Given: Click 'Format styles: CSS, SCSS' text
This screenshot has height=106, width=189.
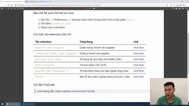Looking at the screenshot, I should click(x=93, y=65).
